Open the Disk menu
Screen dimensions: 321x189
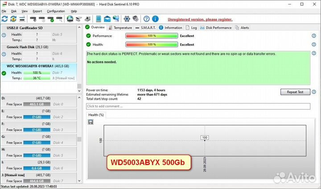[x=14, y=11]
